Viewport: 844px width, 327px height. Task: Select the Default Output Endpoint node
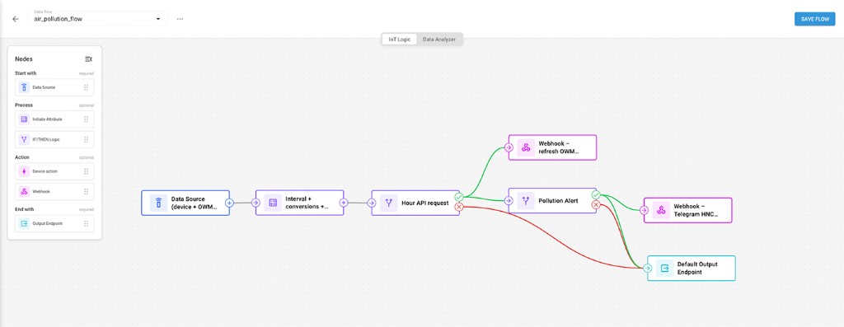(x=692, y=268)
